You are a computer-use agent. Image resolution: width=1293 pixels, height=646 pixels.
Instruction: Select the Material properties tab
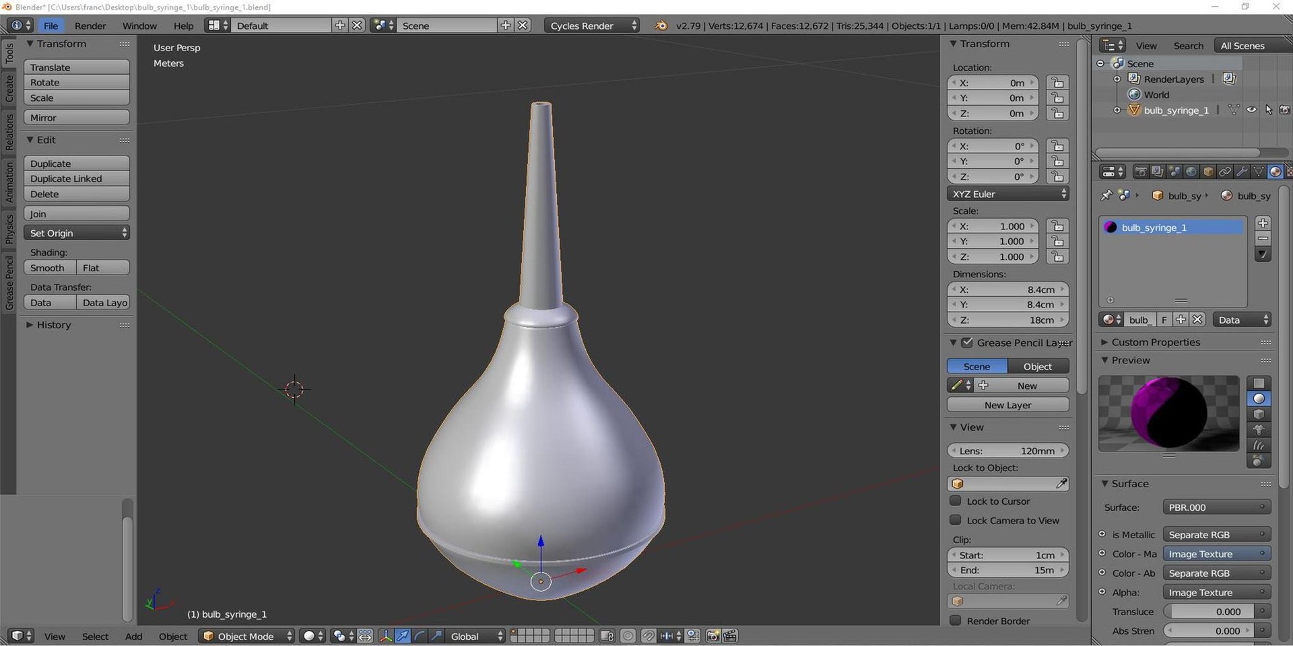point(1275,172)
